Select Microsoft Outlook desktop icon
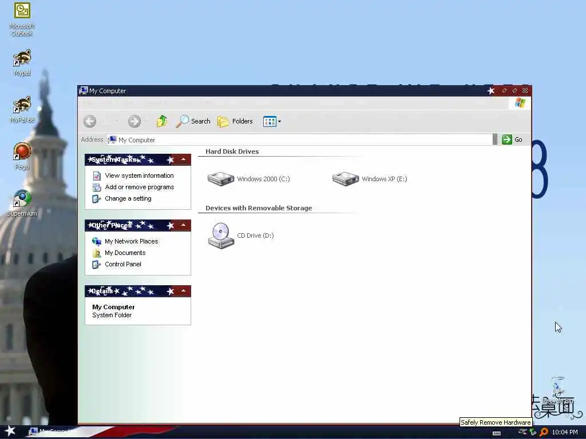The width and height of the screenshot is (586, 439). point(22,19)
